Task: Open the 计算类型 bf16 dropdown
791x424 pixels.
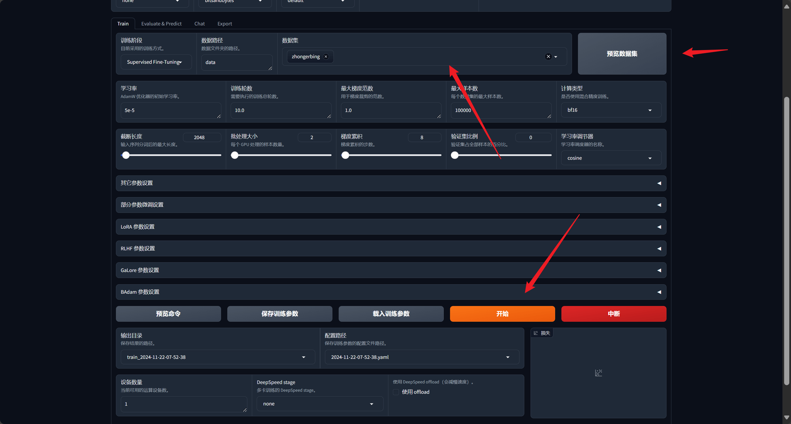Action: 611,110
